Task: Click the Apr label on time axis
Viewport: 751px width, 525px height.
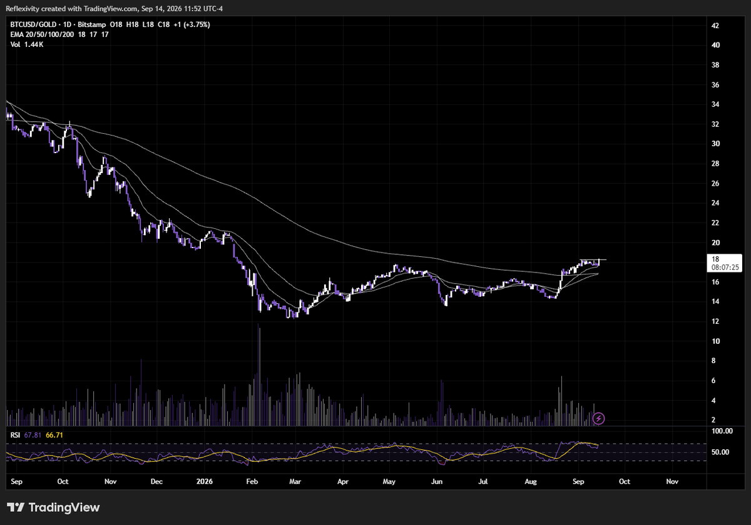Action: [342, 482]
